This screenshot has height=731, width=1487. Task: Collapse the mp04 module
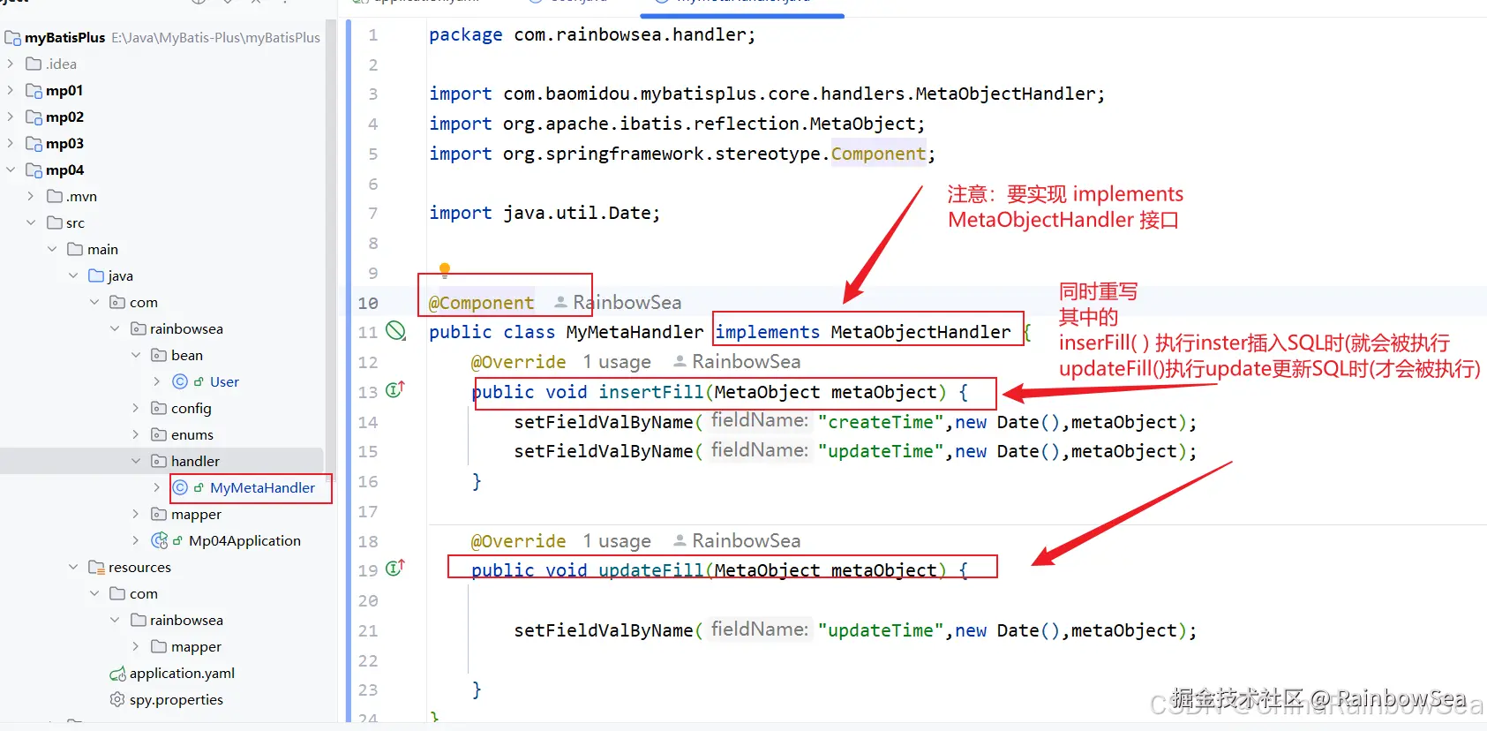coord(11,170)
